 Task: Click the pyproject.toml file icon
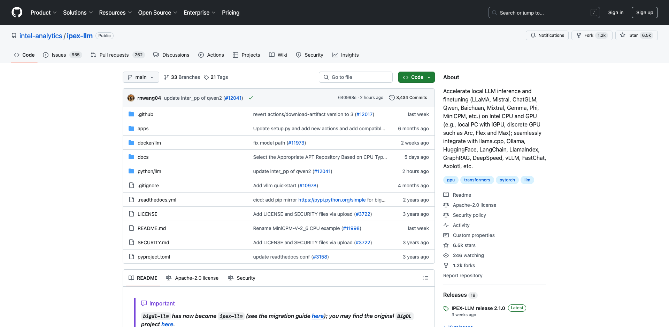coord(131,257)
